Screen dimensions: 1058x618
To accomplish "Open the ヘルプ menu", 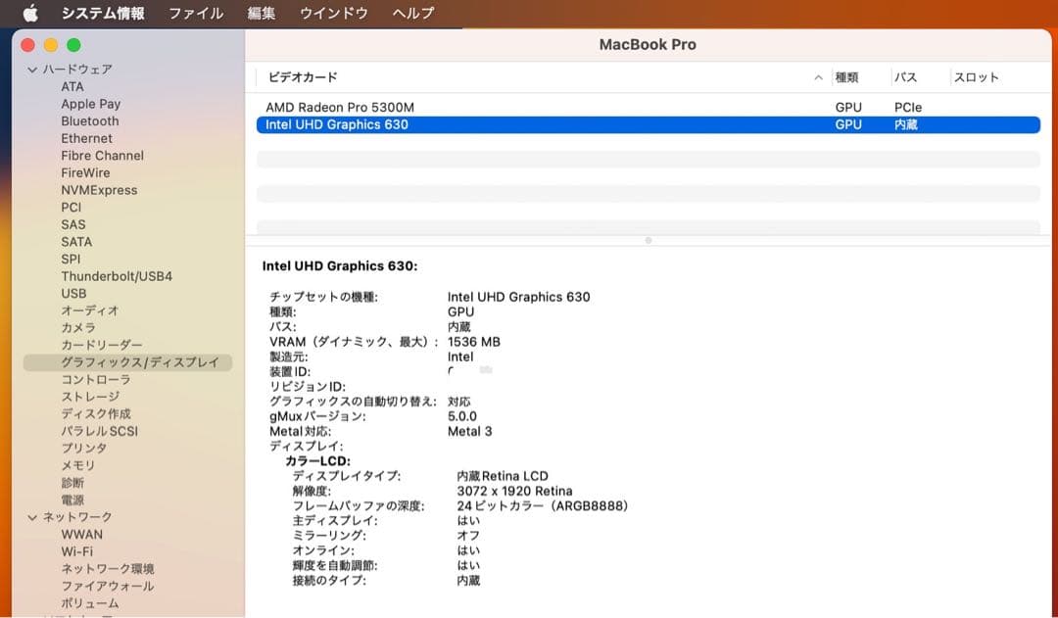I will click(x=410, y=14).
